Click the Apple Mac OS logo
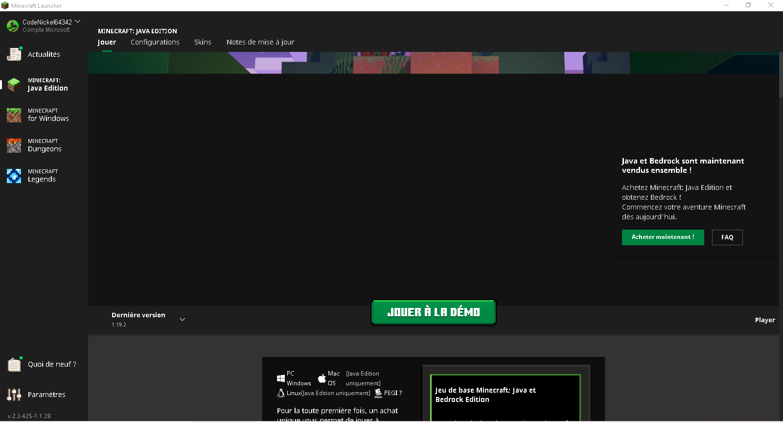The image size is (783, 422). (322, 378)
